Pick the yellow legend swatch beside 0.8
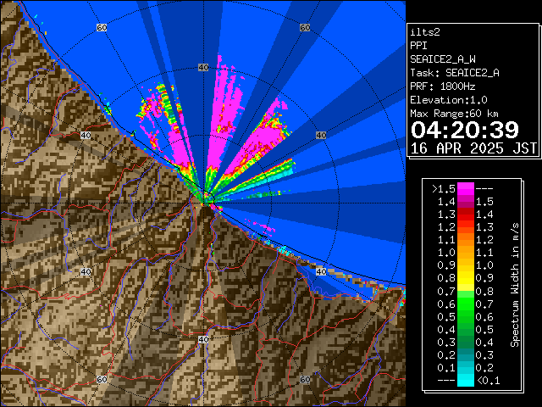The width and height of the screenshot is (542, 407). 466,278
